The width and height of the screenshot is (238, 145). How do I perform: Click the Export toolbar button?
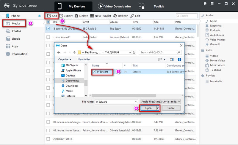pyautogui.click(x=66, y=16)
